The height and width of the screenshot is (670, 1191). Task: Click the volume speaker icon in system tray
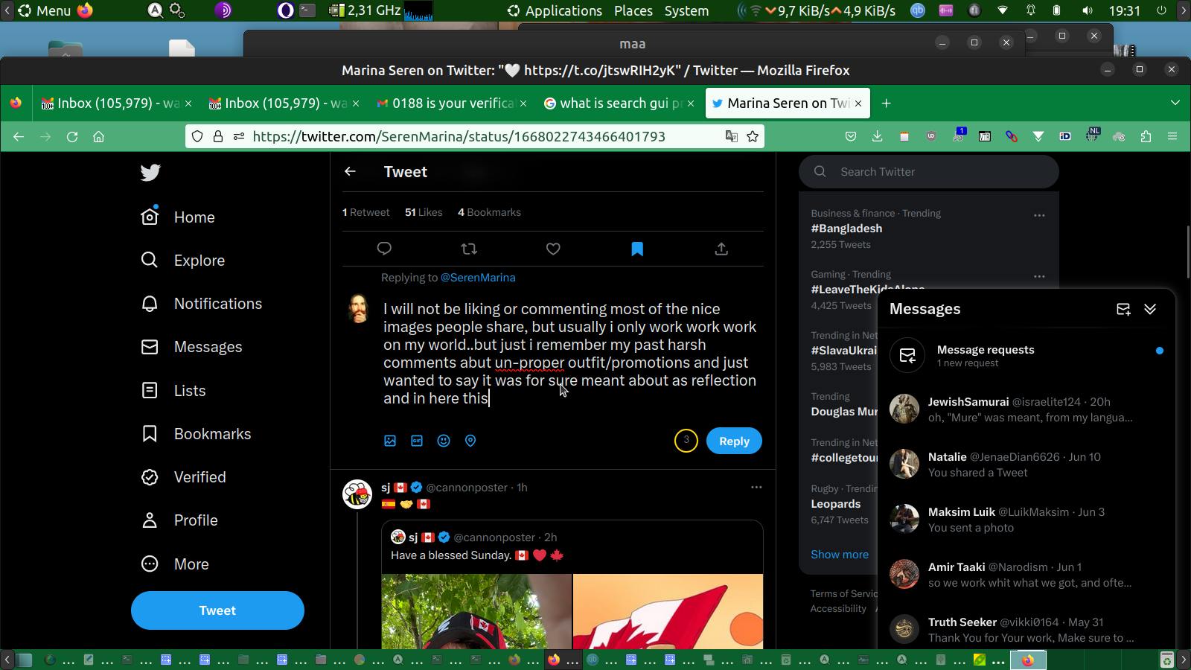1088,10
